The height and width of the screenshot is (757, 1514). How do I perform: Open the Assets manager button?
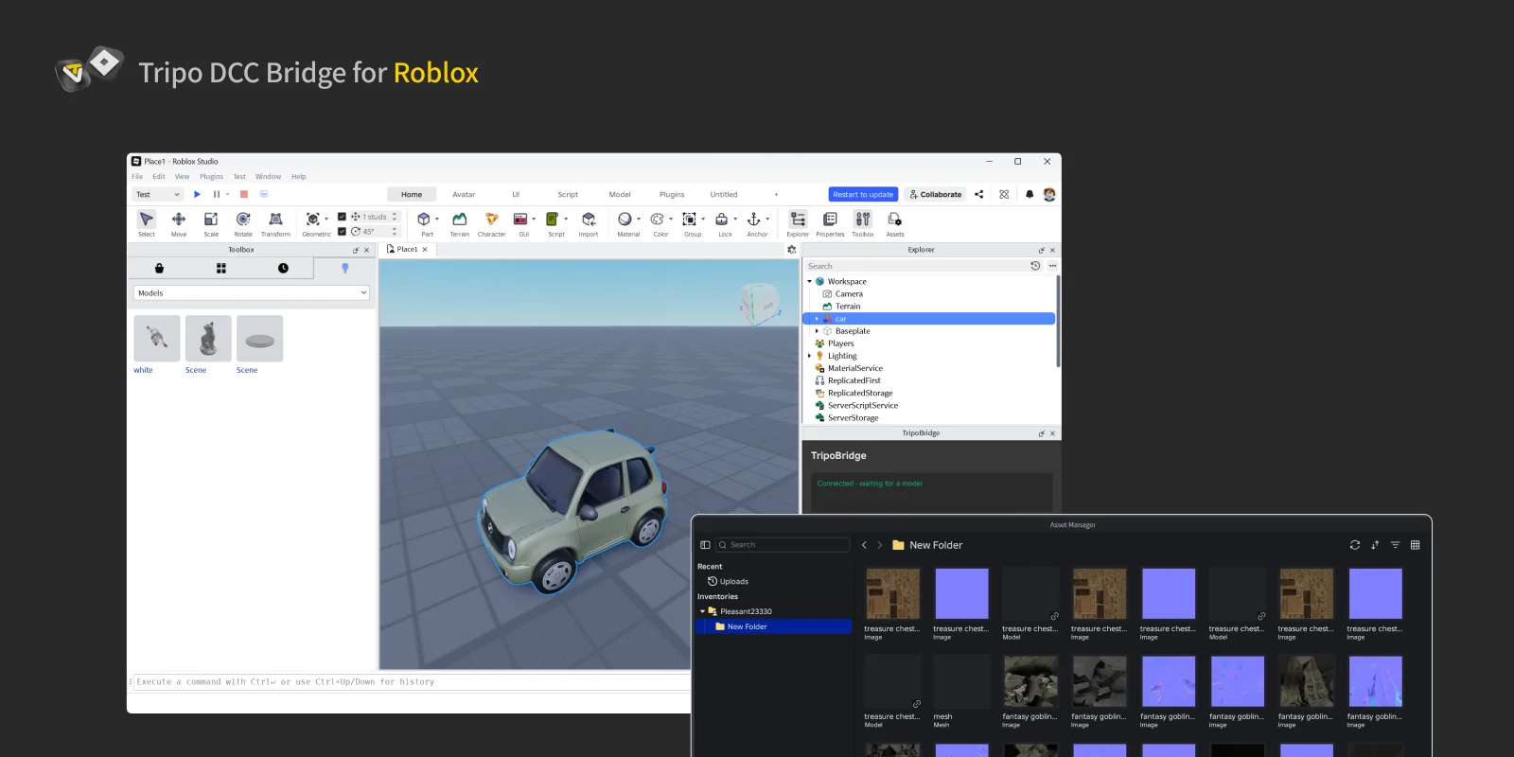(895, 223)
